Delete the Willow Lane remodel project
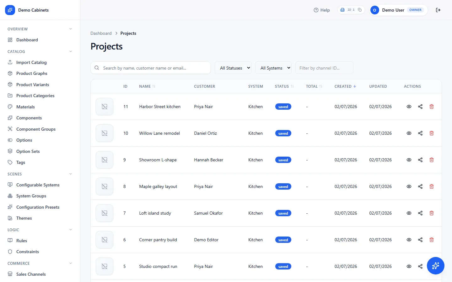The image size is (452, 282). (432, 133)
